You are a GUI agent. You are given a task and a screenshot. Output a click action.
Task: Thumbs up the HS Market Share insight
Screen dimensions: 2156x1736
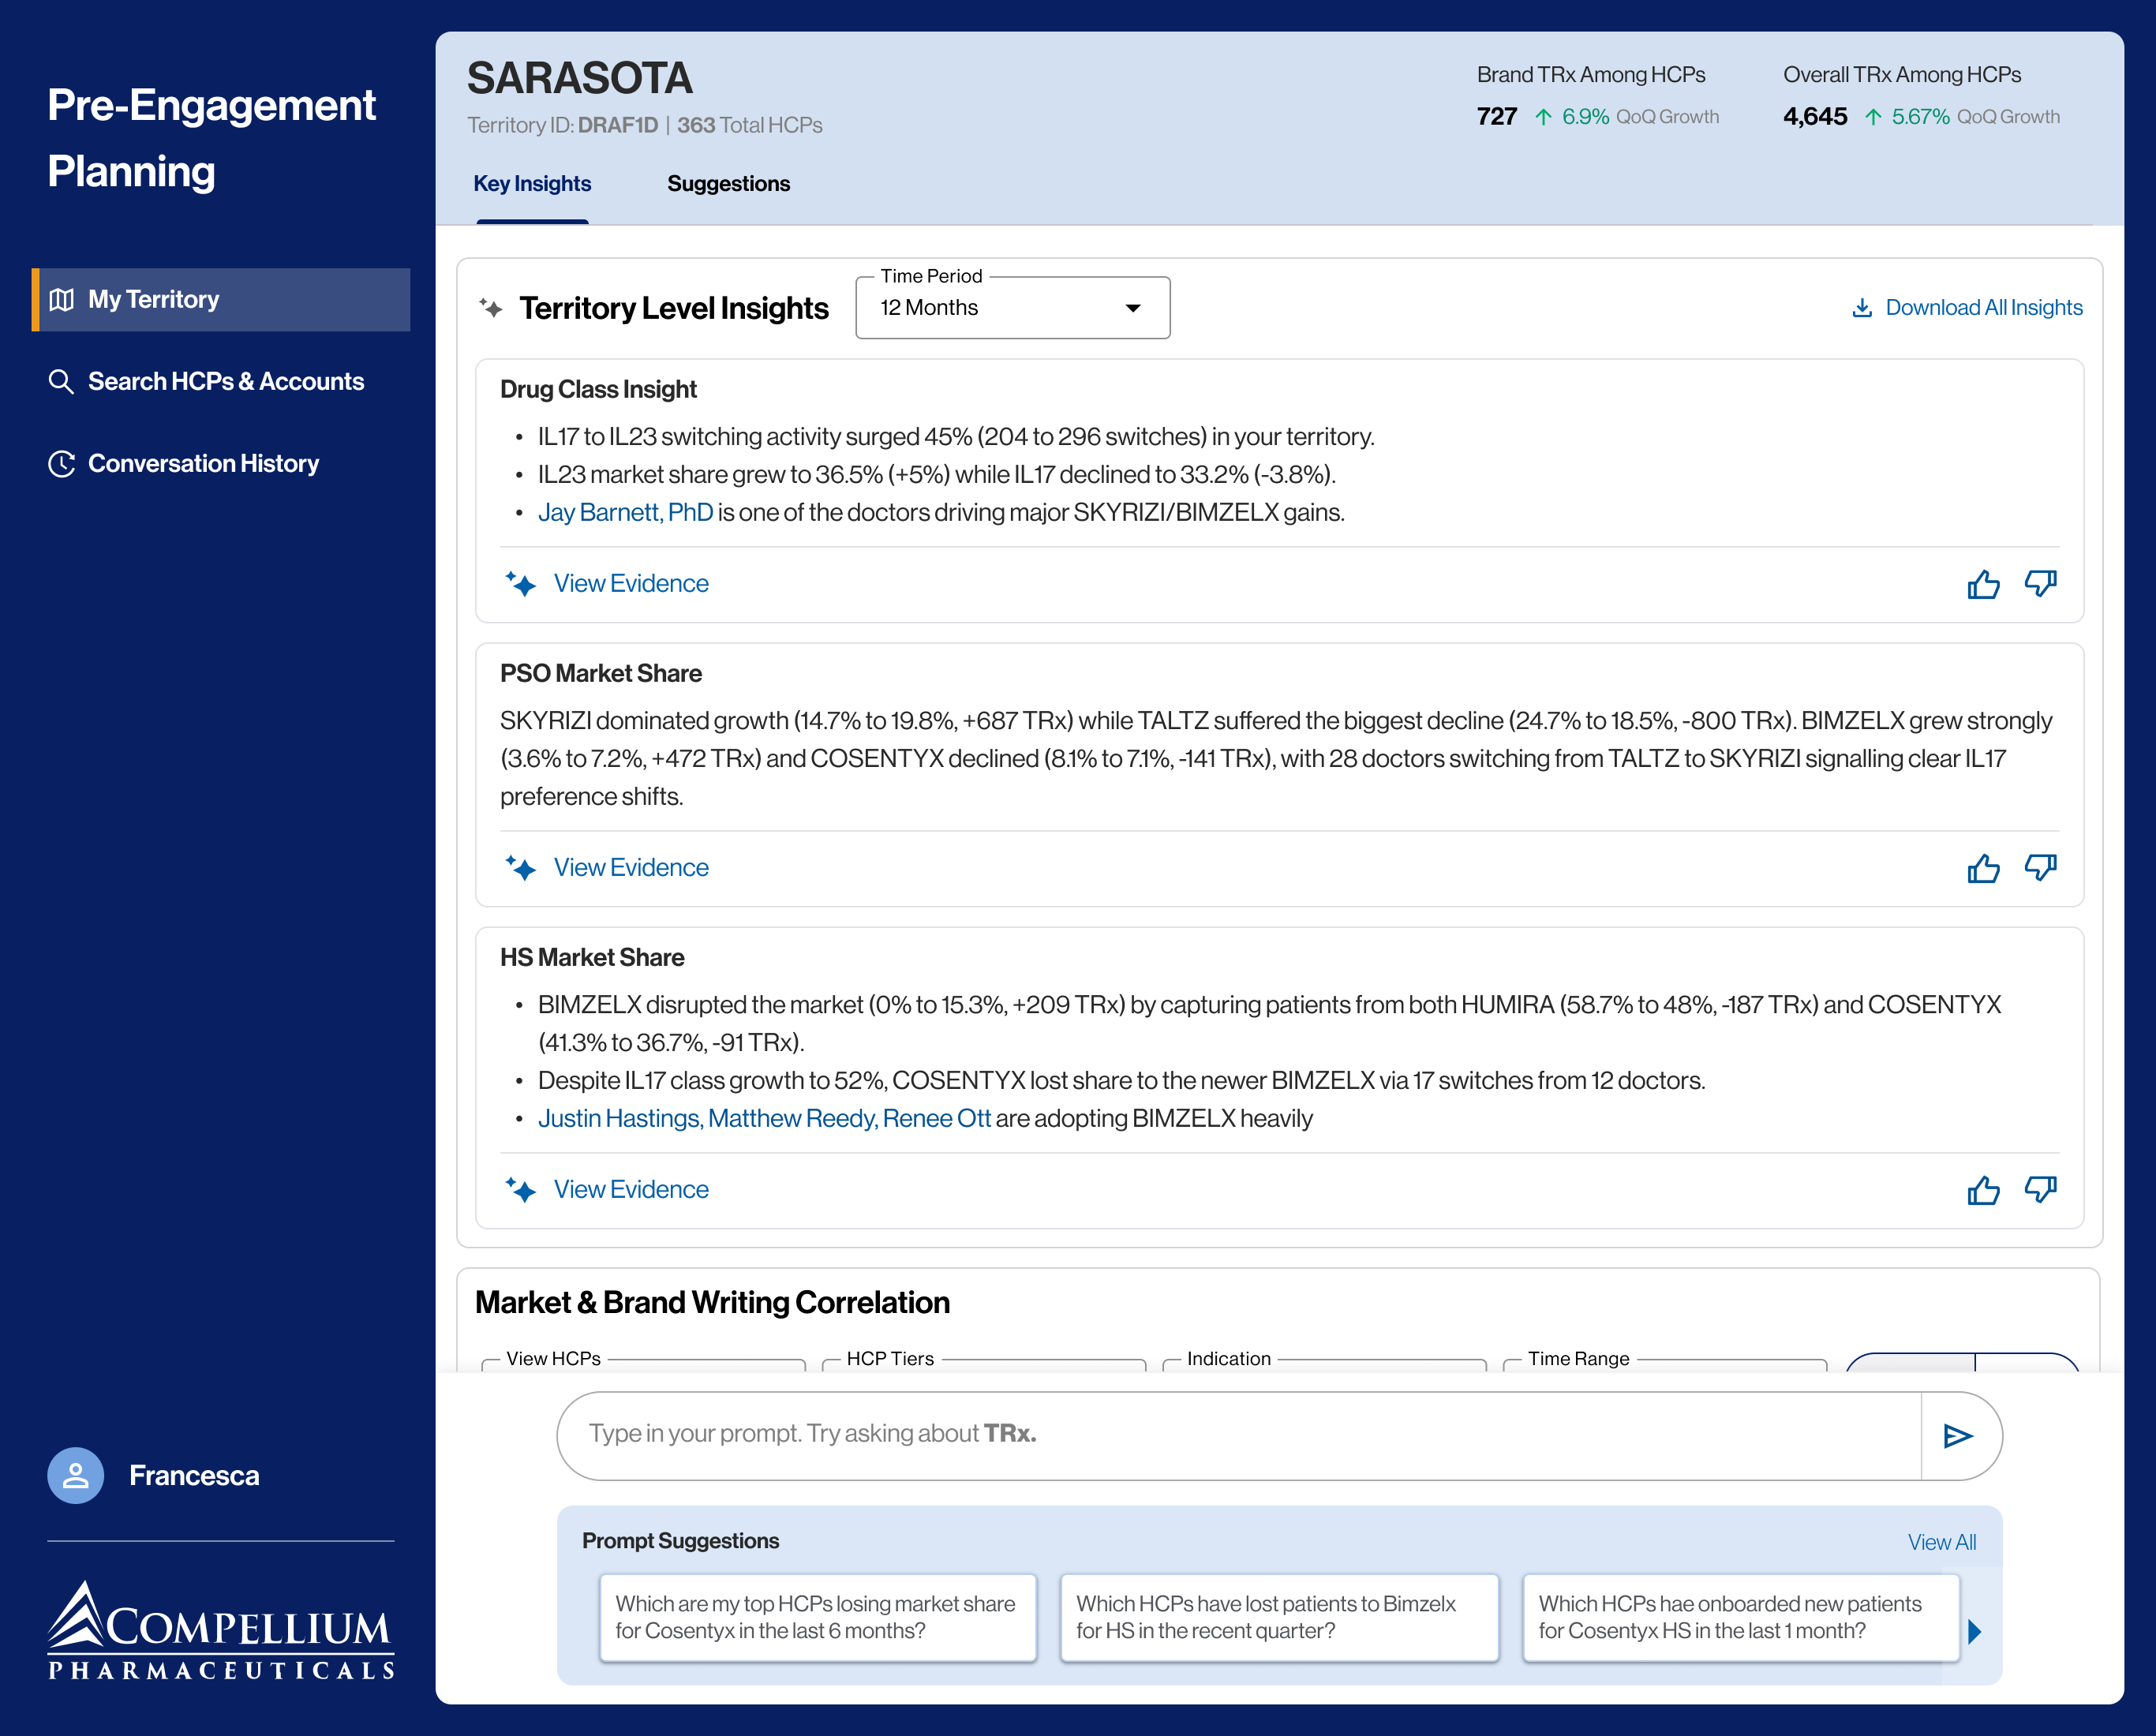pyautogui.click(x=1983, y=1190)
